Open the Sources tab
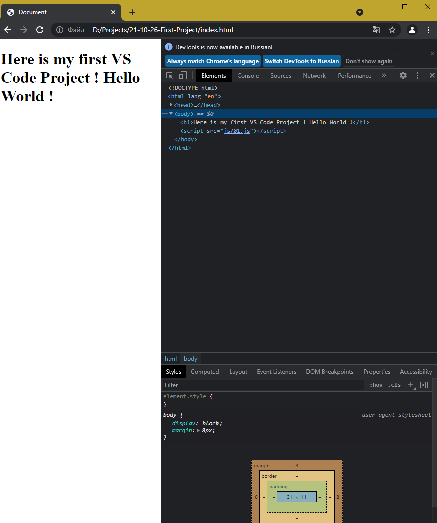Image resolution: width=437 pixels, height=523 pixels. click(x=281, y=76)
